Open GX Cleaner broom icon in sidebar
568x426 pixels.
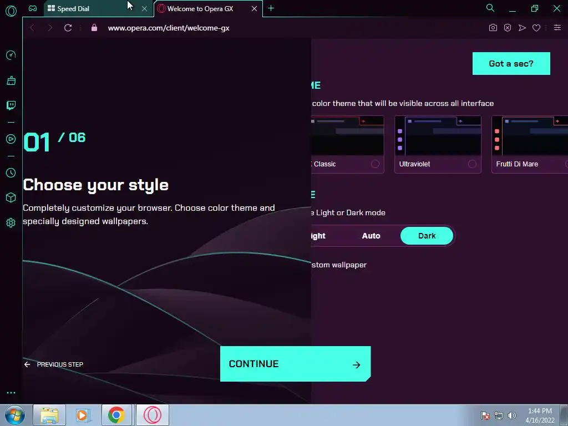[11, 80]
